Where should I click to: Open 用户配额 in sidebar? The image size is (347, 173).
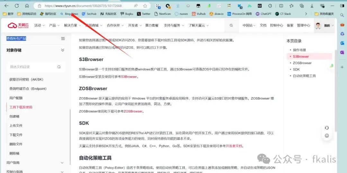[16, 98]
